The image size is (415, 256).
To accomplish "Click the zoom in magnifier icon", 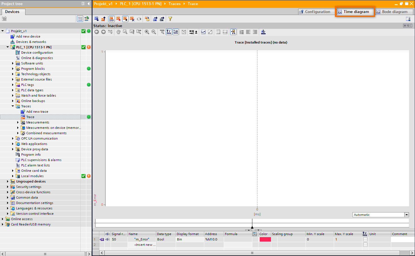I will click(x=147, y=32).
